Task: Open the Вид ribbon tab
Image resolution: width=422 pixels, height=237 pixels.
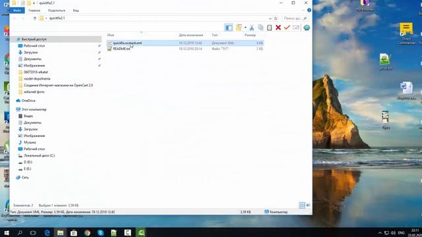Action: pos(76,11)
